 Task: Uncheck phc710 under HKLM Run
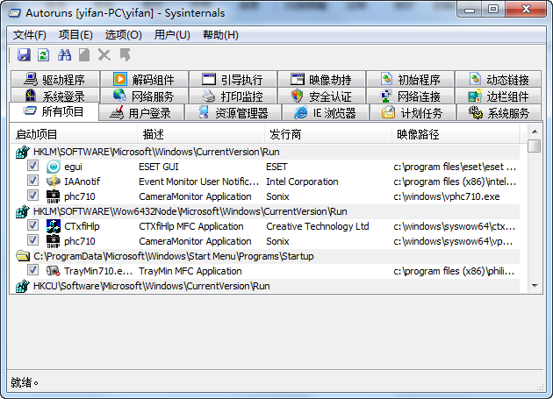tap(32, 196)
